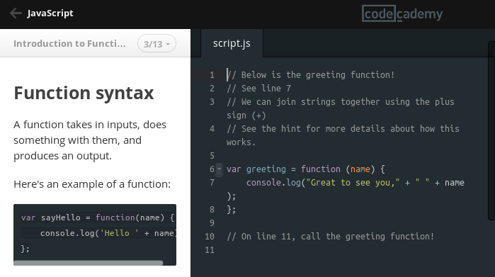Screen dimensions: 495x277
Task: Click the comment 'See the hint for more details'
Action: [x=343, y=135]
